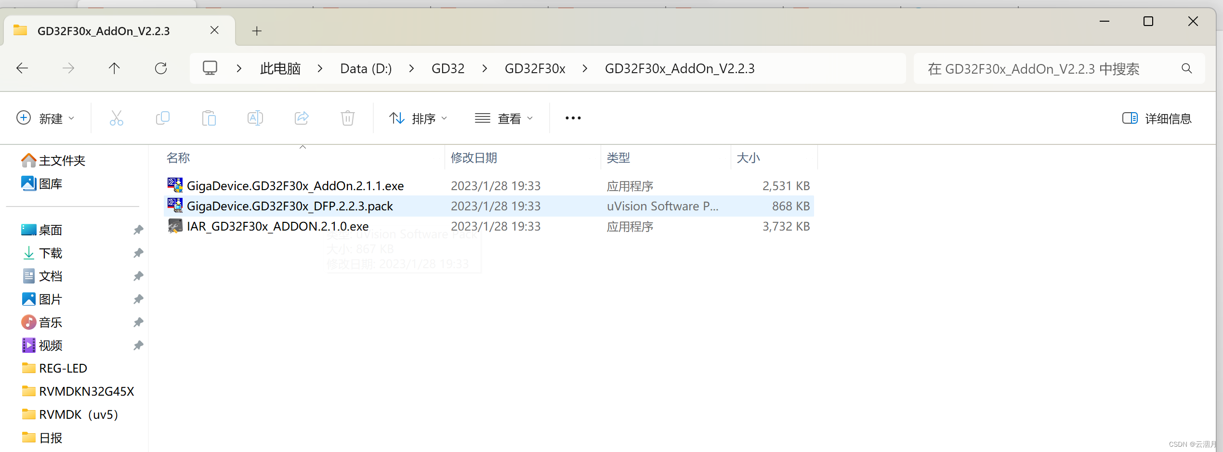Unpin 文档 using its pin icon
This screenshot has width=1223, height=452.
click(x=138, y=276)
